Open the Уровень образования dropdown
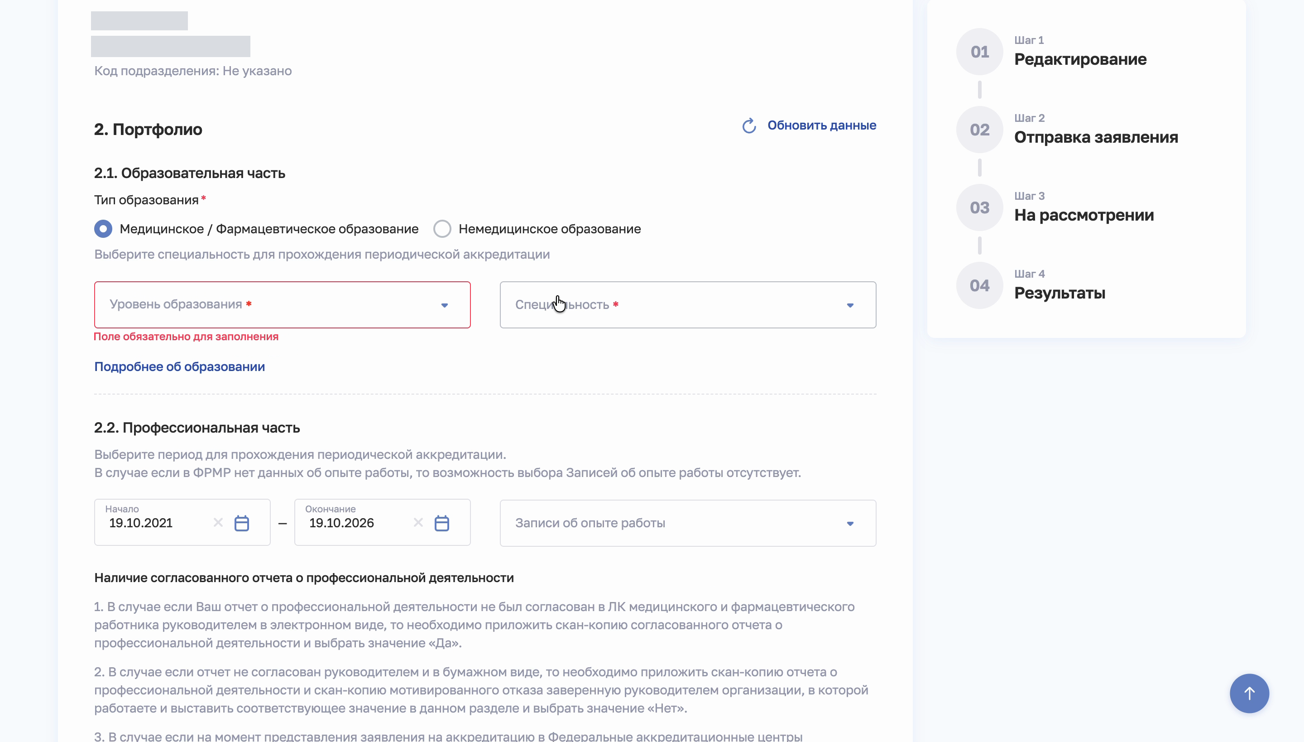Image resolution: width=1304 pixels, height=742 pixels. click(282, 305)
